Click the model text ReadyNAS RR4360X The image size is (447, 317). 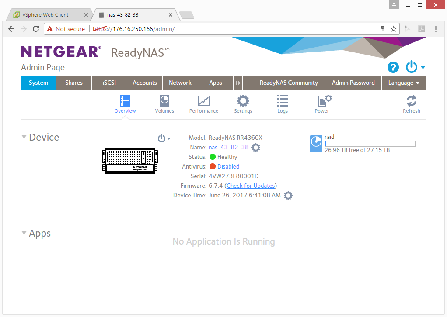235,138
